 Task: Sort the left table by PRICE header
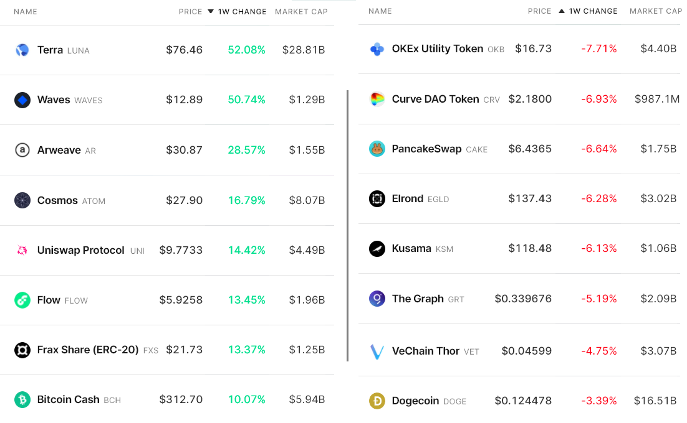[x=190, y=12]
